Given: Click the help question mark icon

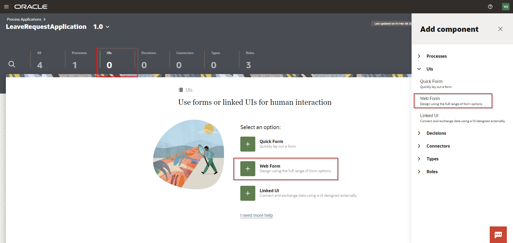Looking at the screenshot, I should click(x=490, y=7).
